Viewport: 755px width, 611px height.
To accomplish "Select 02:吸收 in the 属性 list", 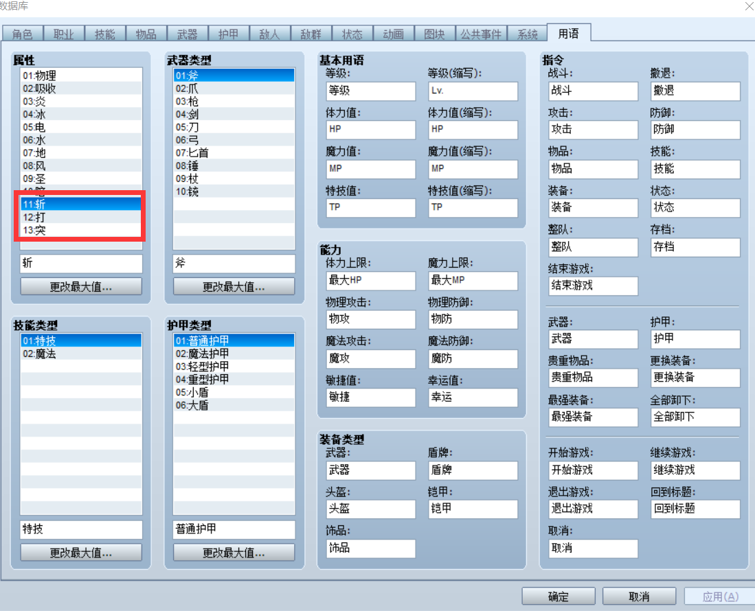I will click(81, 89).
